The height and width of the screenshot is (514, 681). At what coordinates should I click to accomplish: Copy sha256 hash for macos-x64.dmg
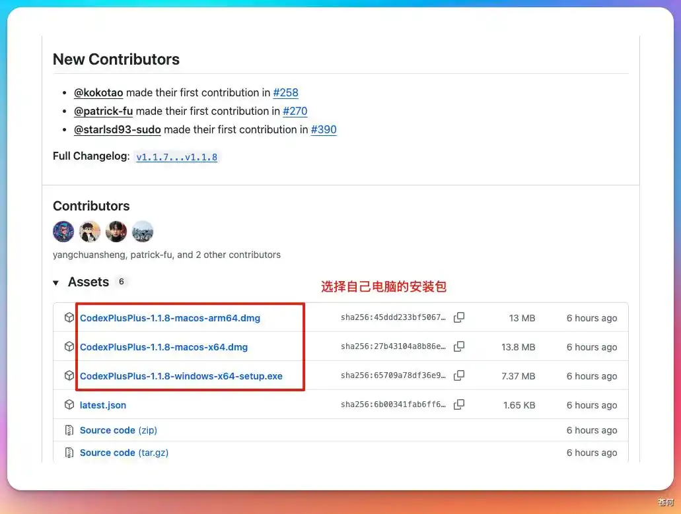[458, 346]
